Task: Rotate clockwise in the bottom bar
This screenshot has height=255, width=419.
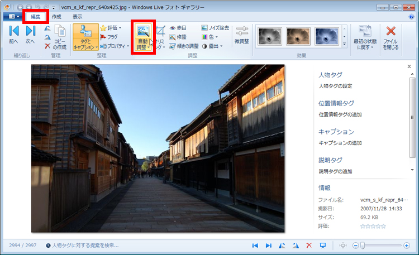Action: (x=296, y=246)
